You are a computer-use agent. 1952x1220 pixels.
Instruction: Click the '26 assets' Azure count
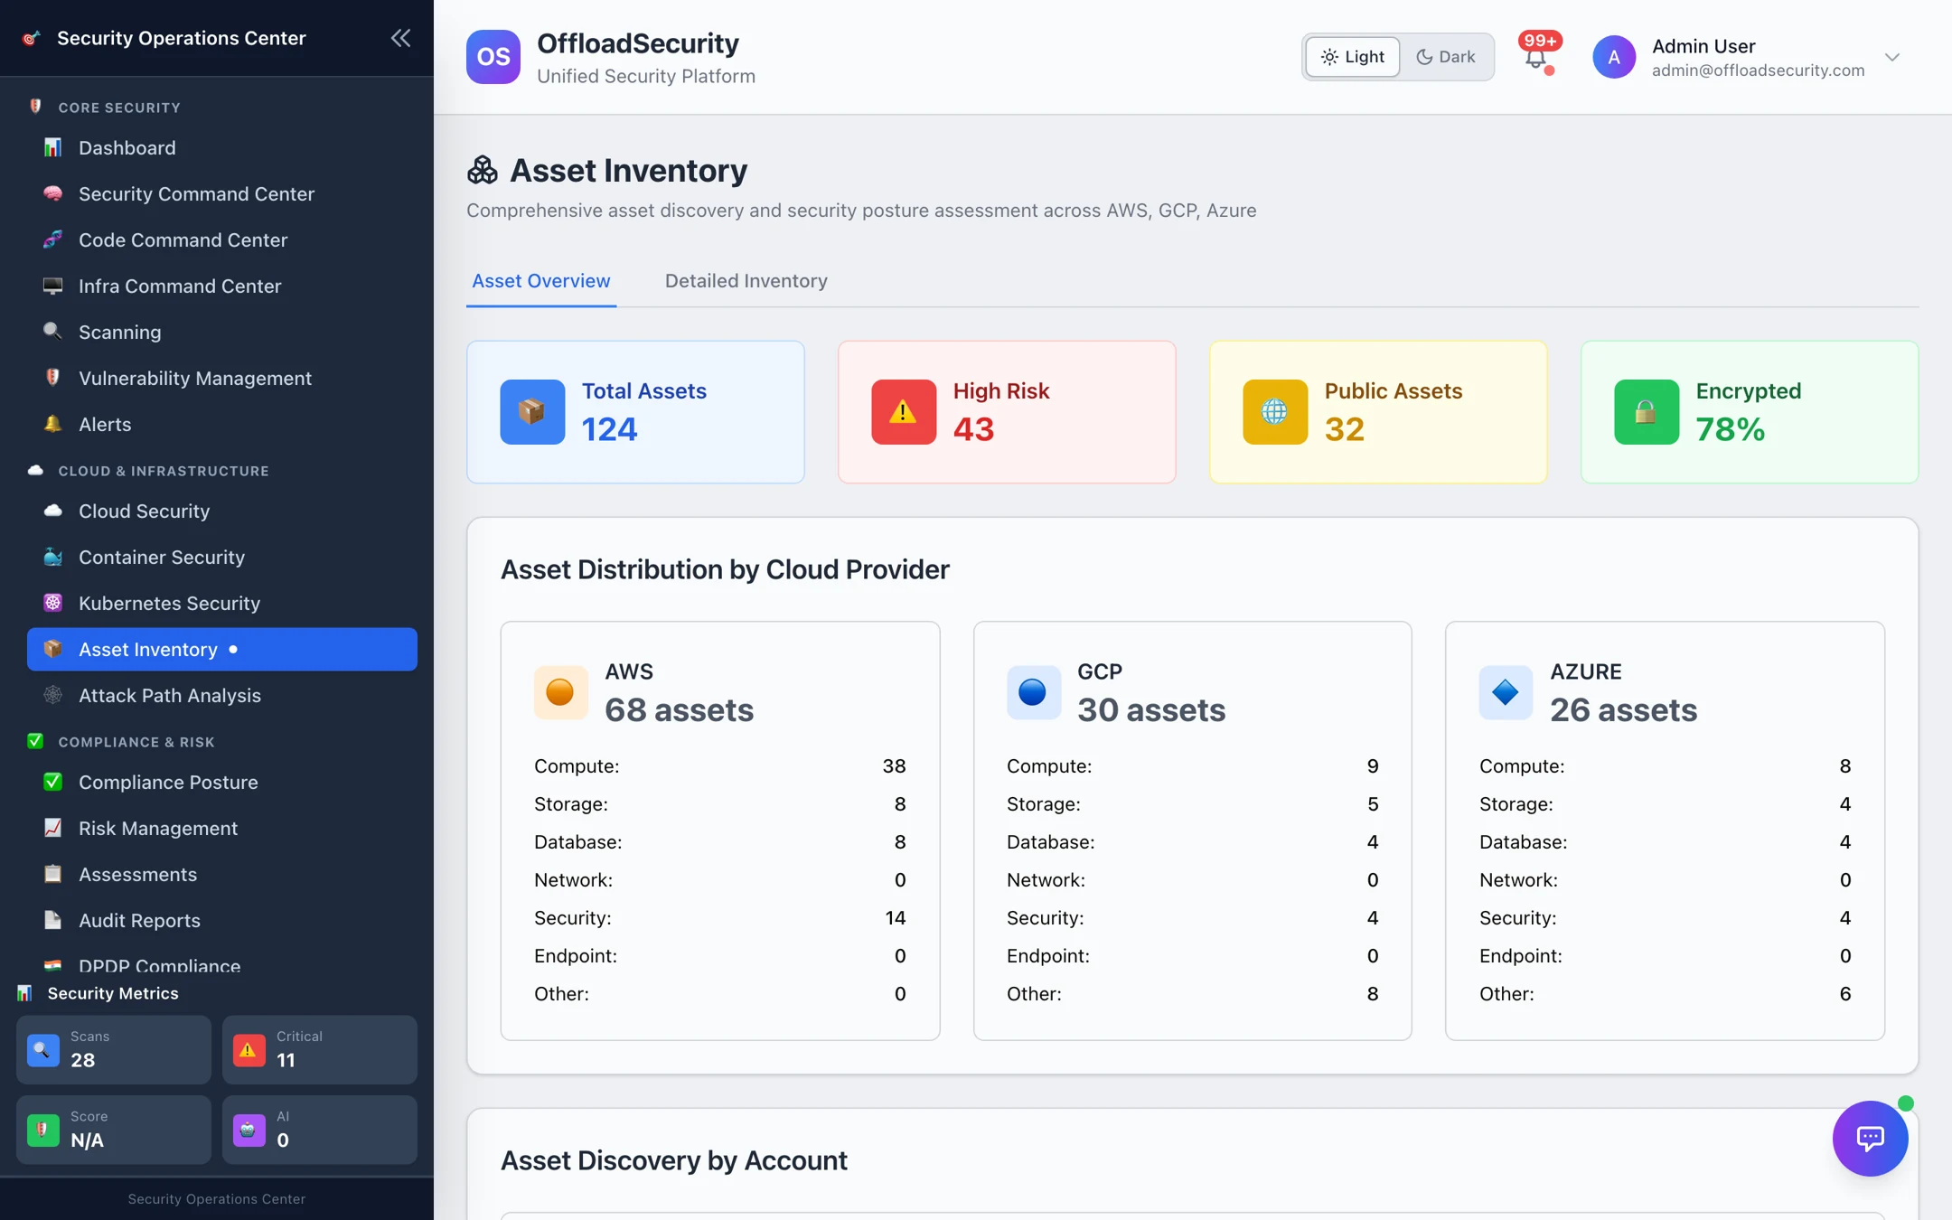[x=1624, y=709]
